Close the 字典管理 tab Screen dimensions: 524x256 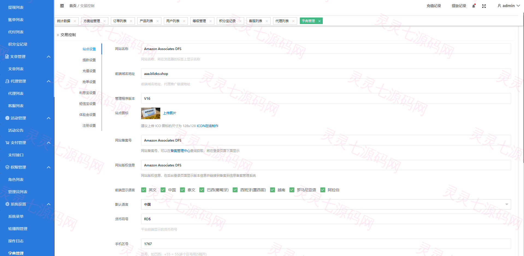click(x=319, y=21)
